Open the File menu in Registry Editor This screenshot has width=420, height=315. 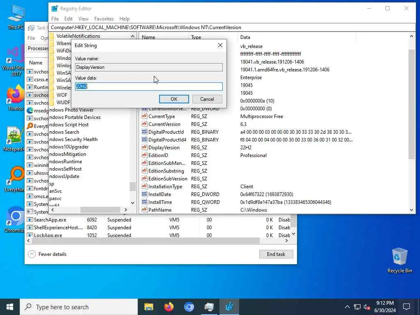[55, 19]
